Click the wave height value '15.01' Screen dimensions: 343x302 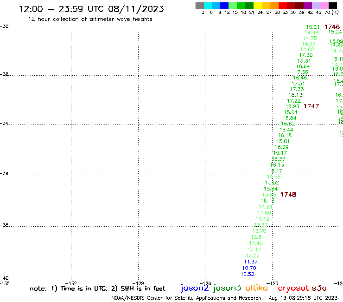[291, 112]
